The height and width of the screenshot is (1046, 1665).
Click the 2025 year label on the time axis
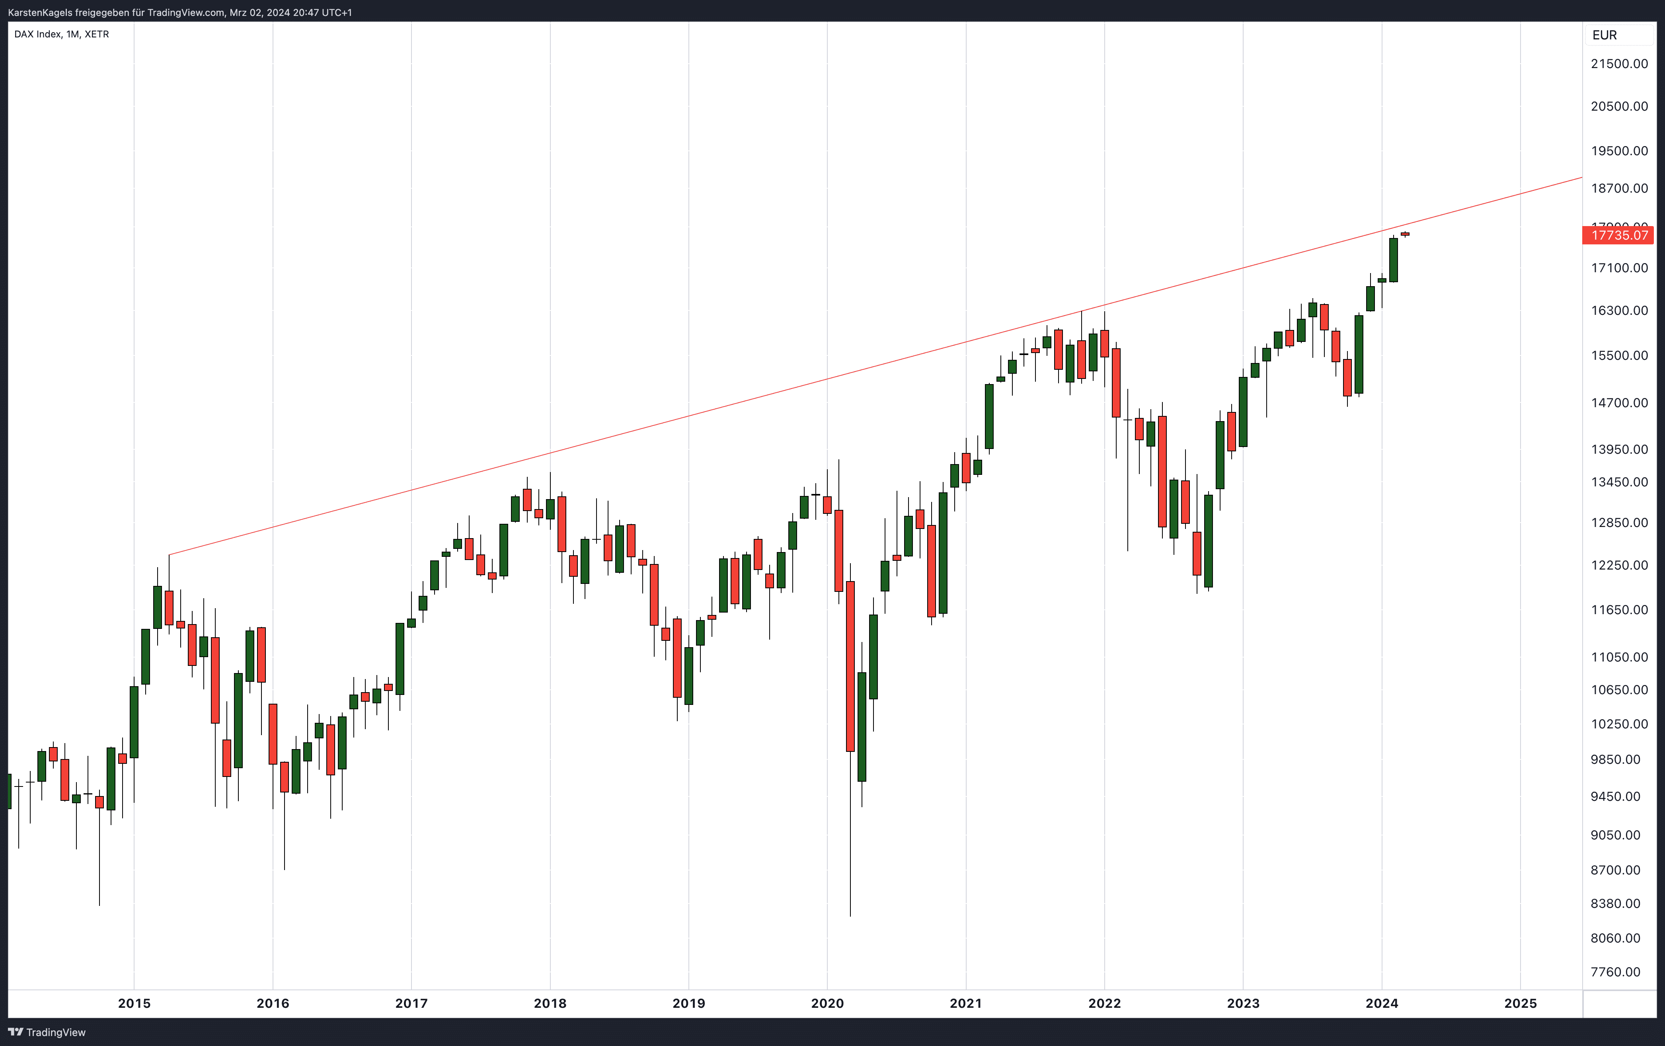click(1521, 1003)
